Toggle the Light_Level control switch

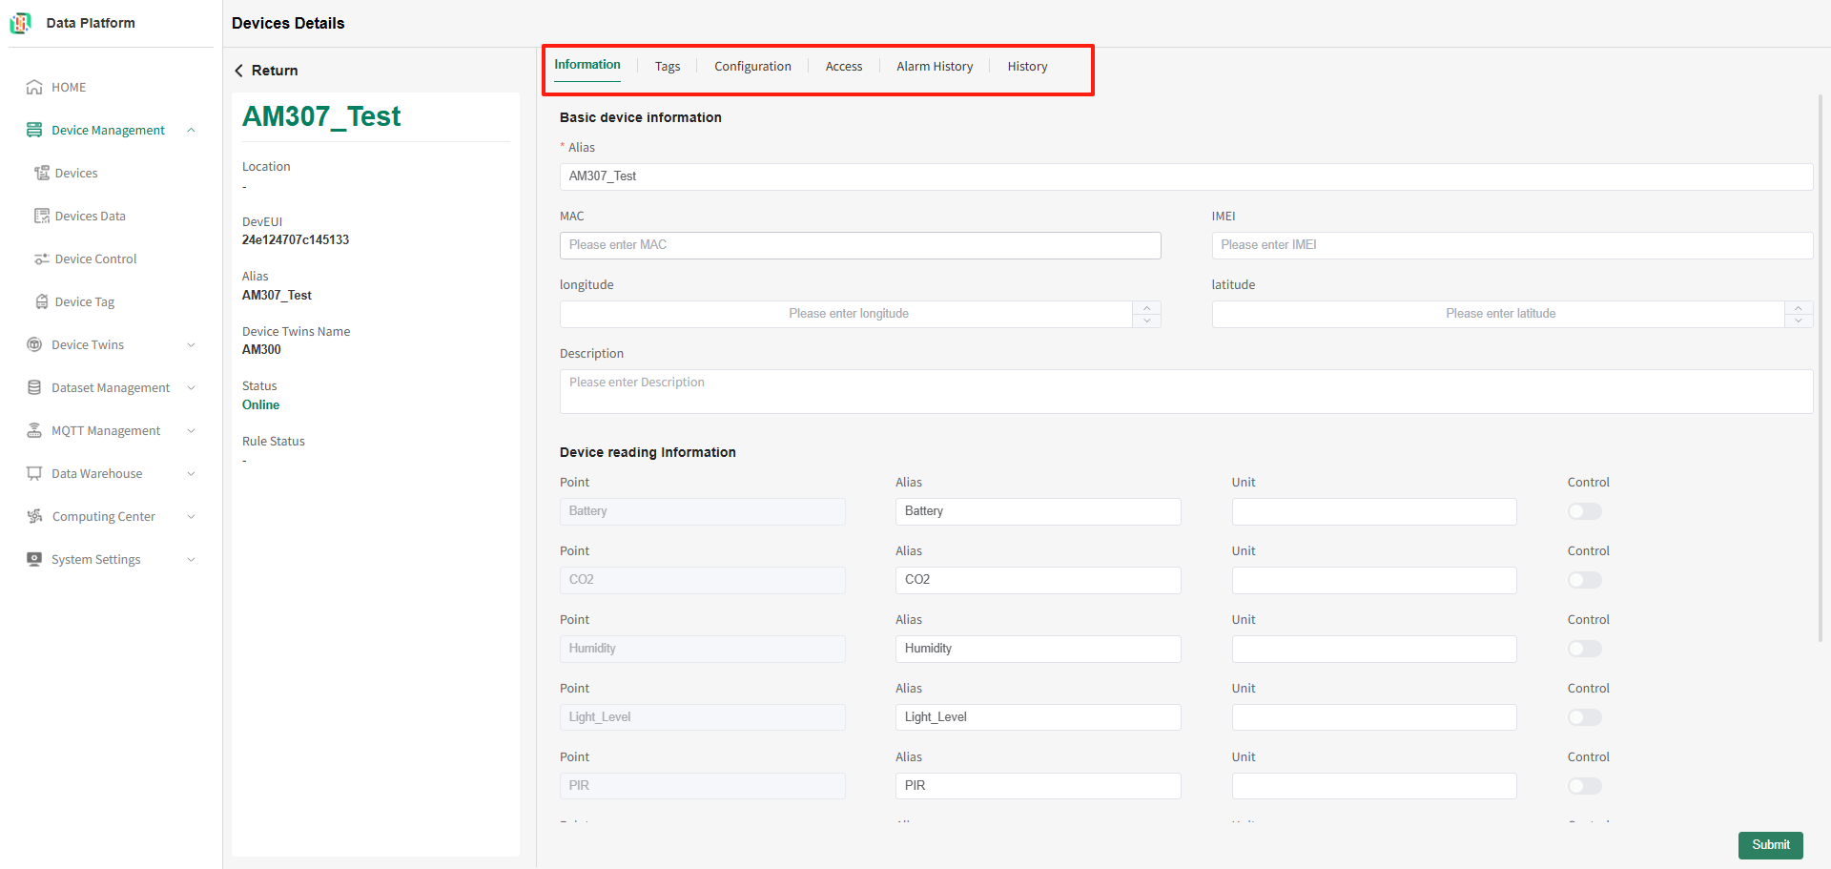[x=1585, y=717]
